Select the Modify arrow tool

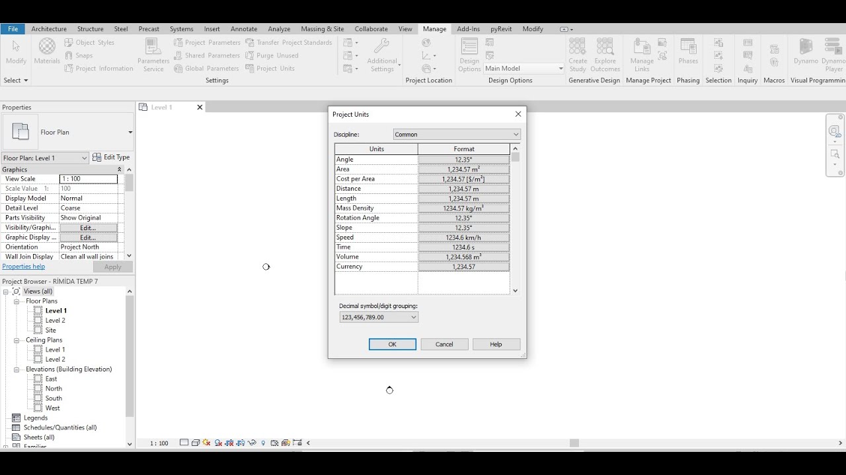(x=16, y=51)
